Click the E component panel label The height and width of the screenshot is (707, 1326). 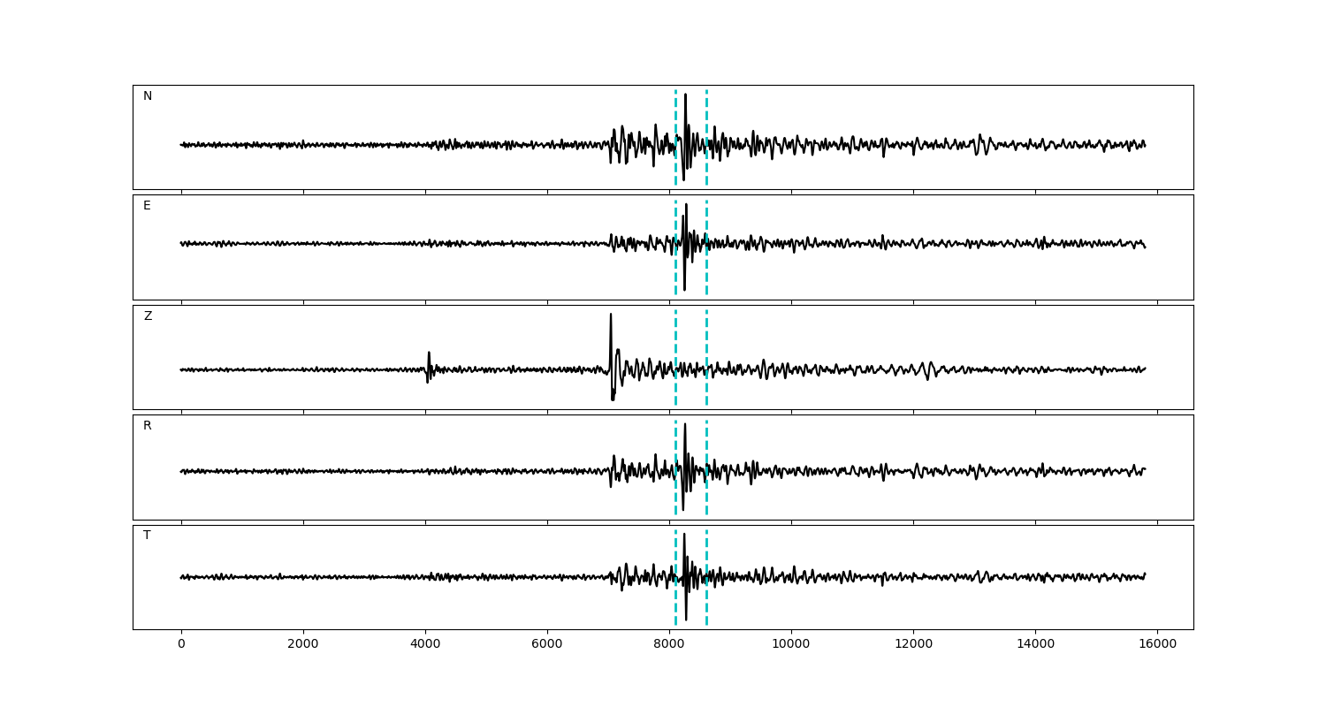147,206
